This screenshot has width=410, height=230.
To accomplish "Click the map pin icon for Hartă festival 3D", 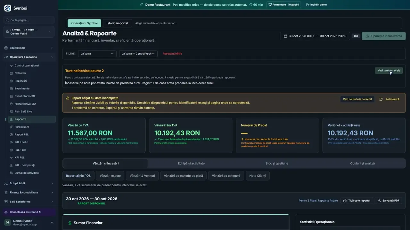I will 11,104.
